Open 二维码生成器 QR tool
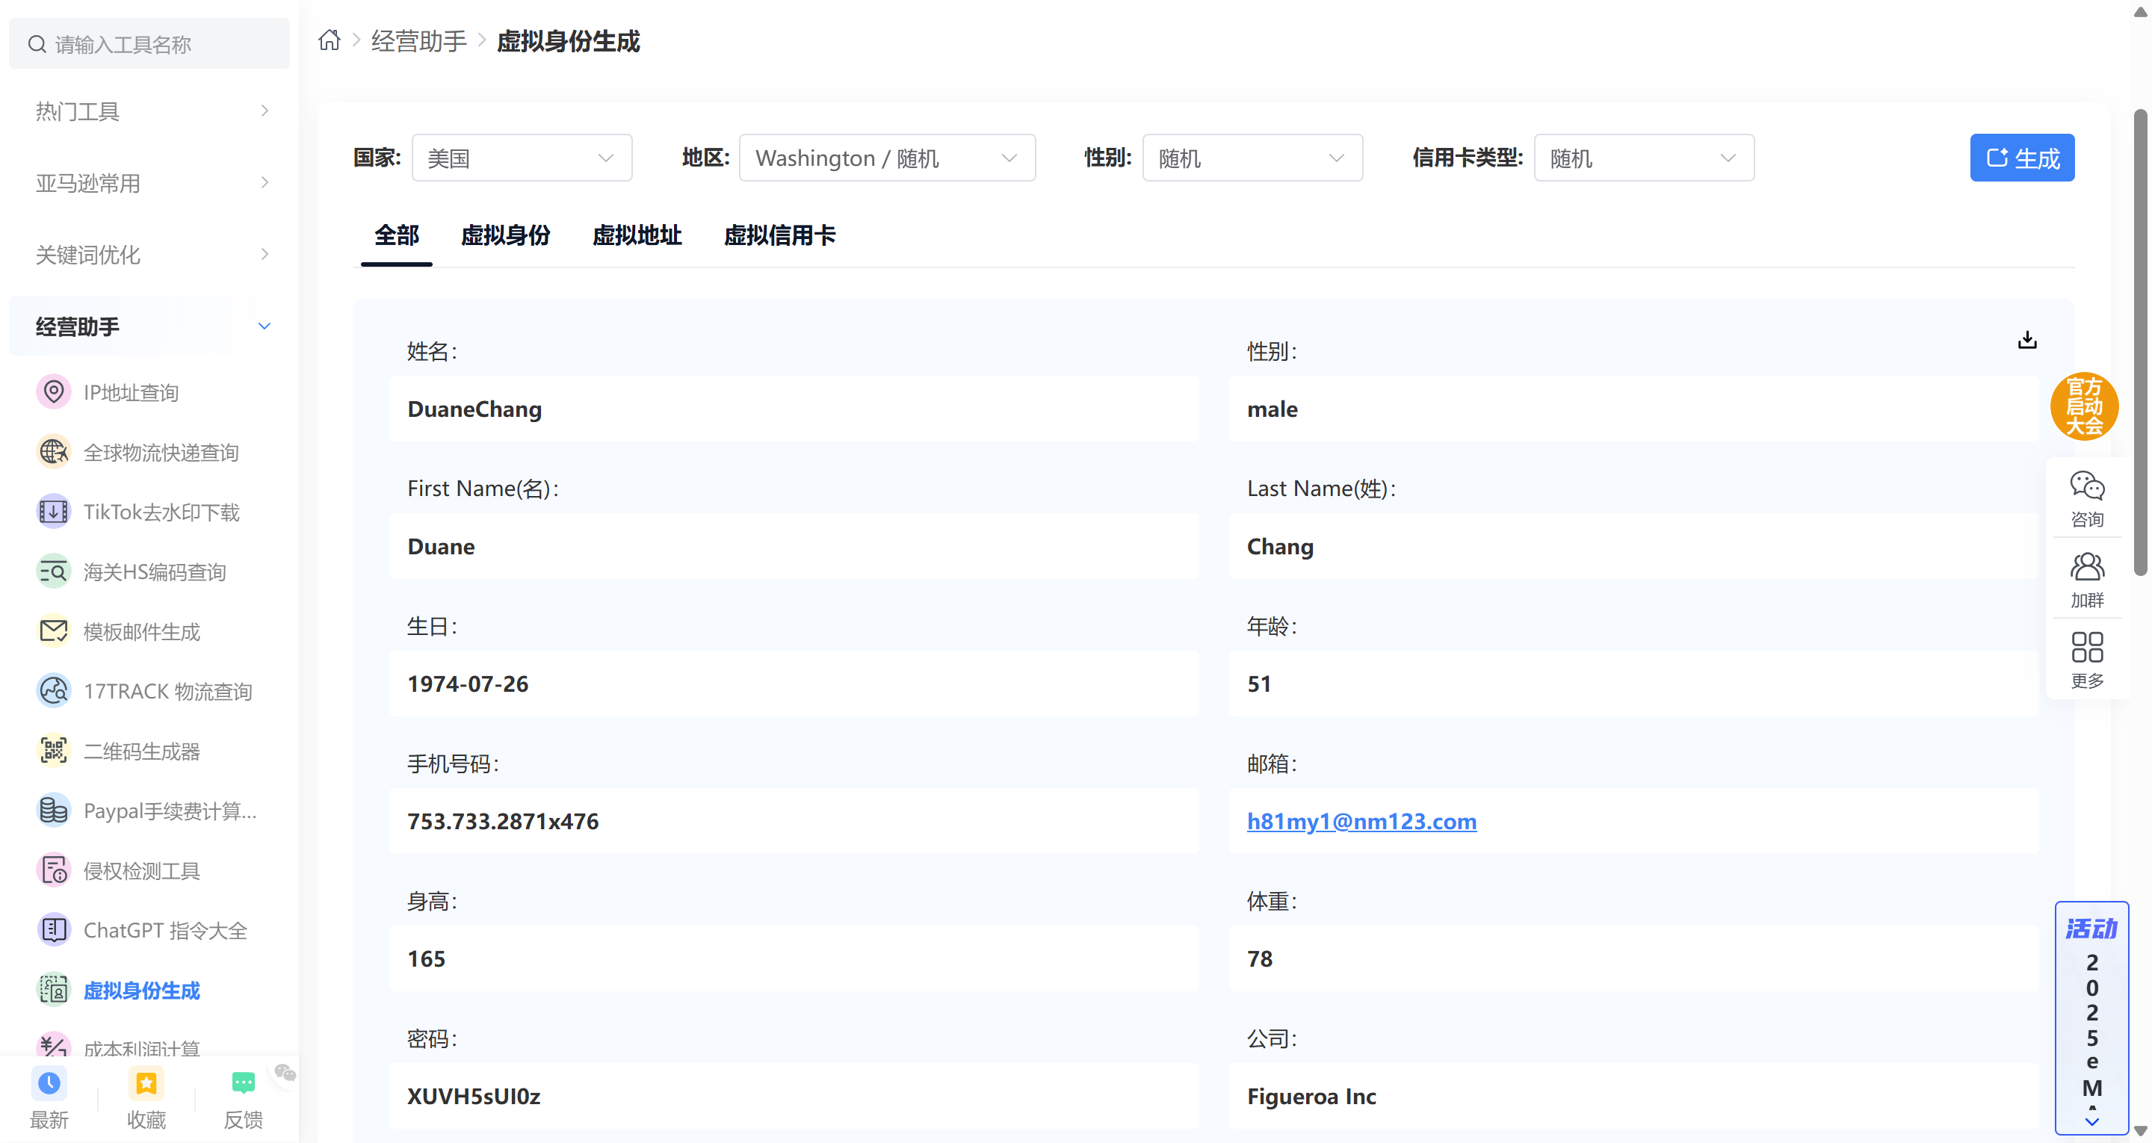This screenshot has width=2152, height=1143. (141, 751)
